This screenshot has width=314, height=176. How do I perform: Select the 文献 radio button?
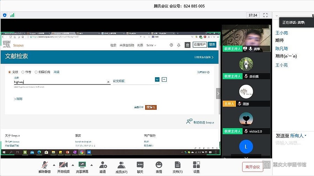click(10, 72)
